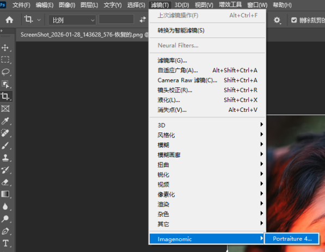The width and height of the screenshot is (325, 252).
Task: Expand the 风格化 submenu
Action: [x=207, y=135]
